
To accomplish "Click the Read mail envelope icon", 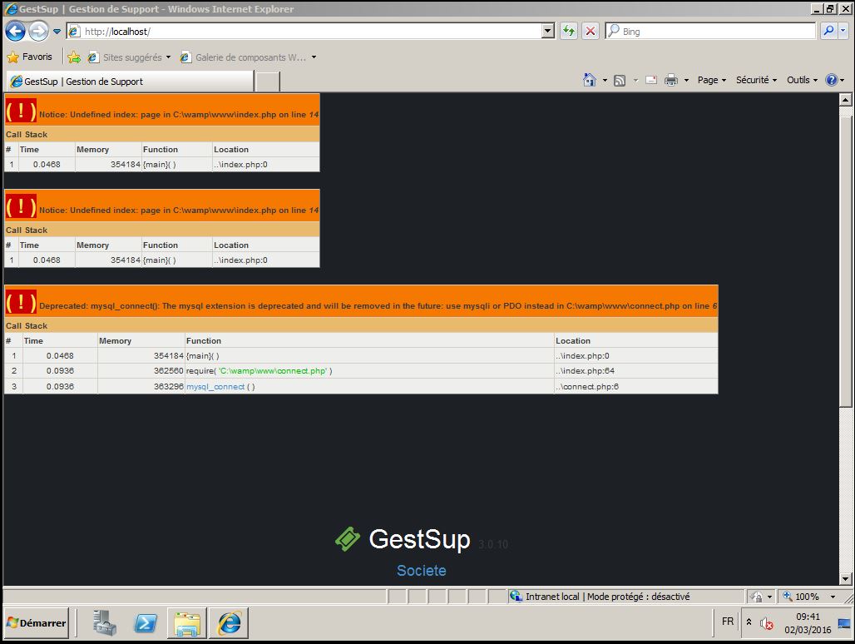I will 651,80.
